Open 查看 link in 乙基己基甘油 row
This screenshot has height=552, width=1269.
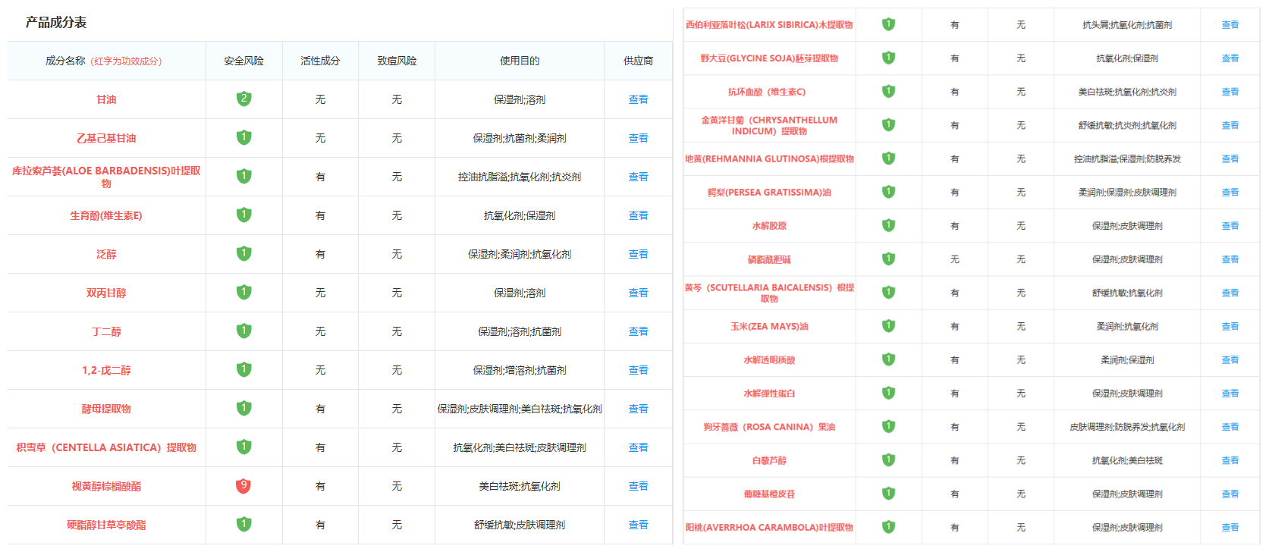pos(638,138)
